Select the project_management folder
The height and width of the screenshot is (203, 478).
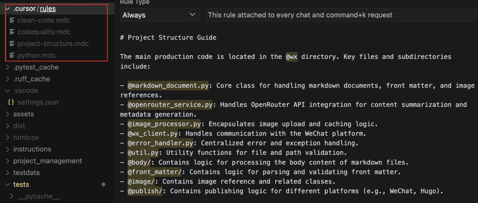pos(47,161)
